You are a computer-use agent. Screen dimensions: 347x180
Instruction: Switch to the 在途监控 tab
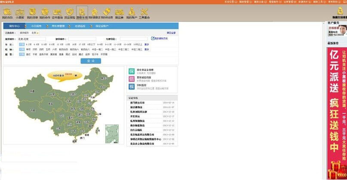(x=80, y=26)
